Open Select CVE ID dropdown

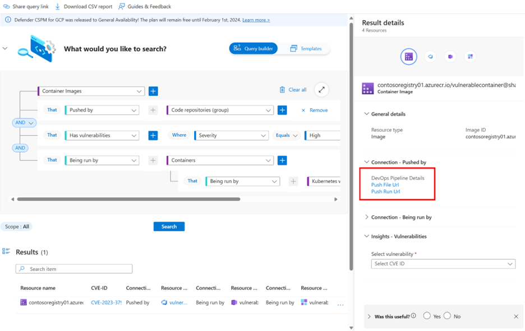(x=443, y=264)
